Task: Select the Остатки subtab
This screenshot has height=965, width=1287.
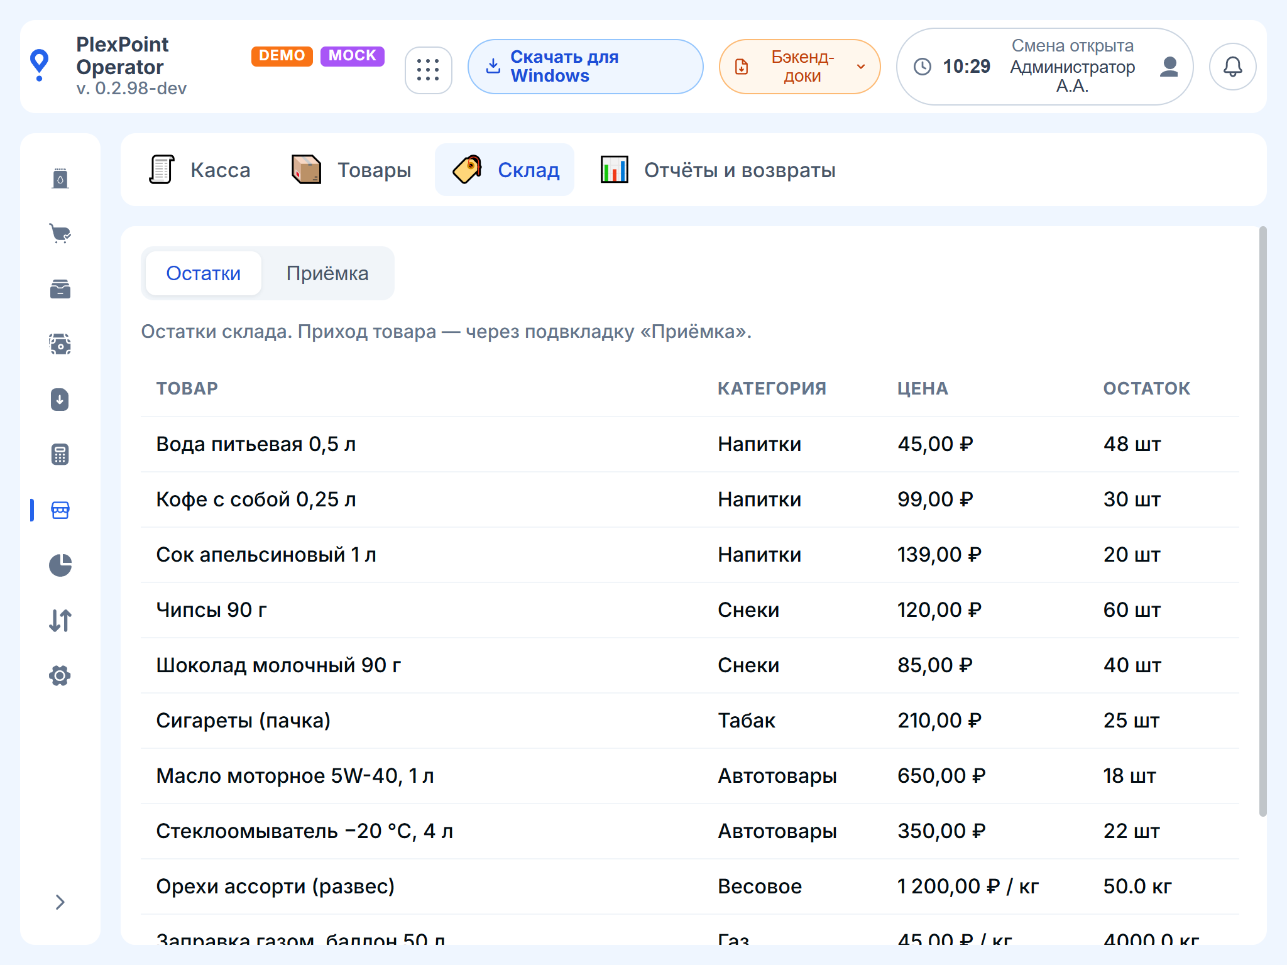Action: [x=204, y=273]
